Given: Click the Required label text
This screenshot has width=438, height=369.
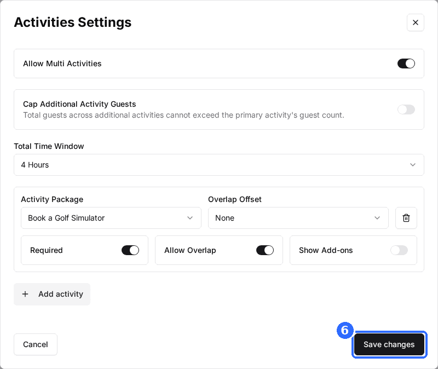Looking at the screenshot, I should point(47,250).
